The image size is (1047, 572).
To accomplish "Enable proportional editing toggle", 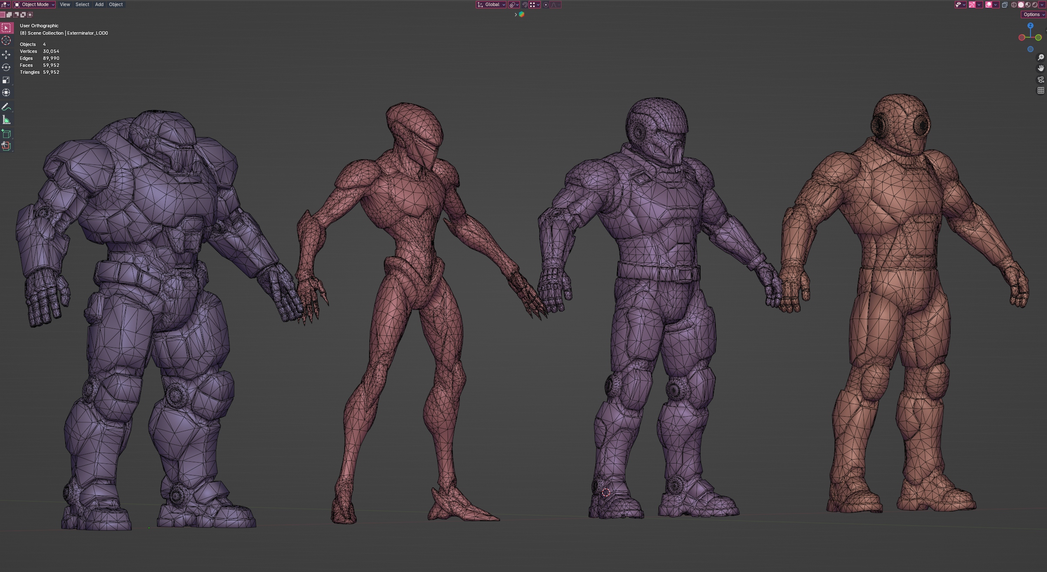I will 546,5.
